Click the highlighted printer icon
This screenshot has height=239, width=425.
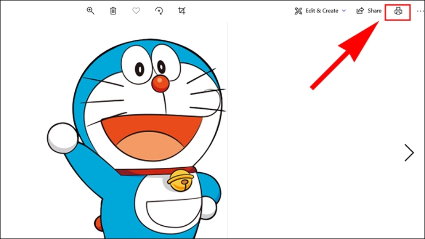click(398, 11)
